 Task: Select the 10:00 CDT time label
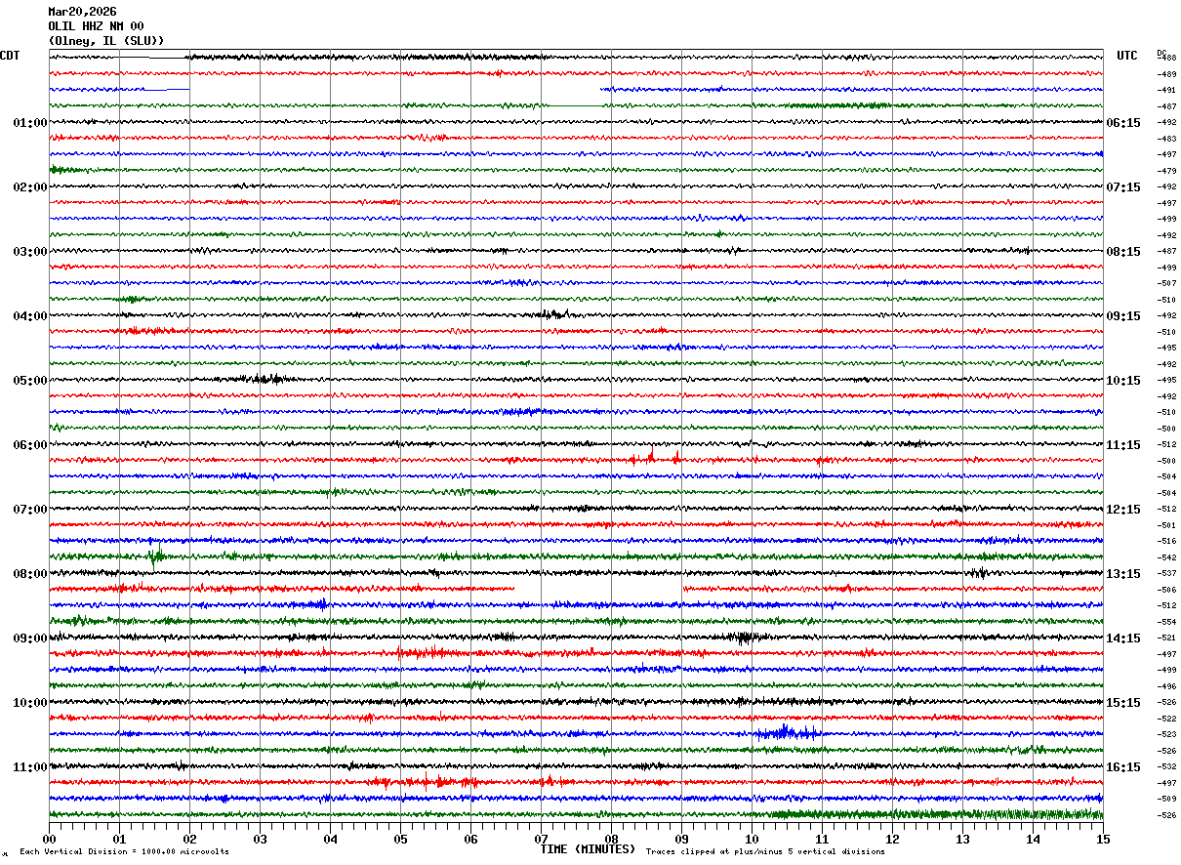tap(30, 703)
